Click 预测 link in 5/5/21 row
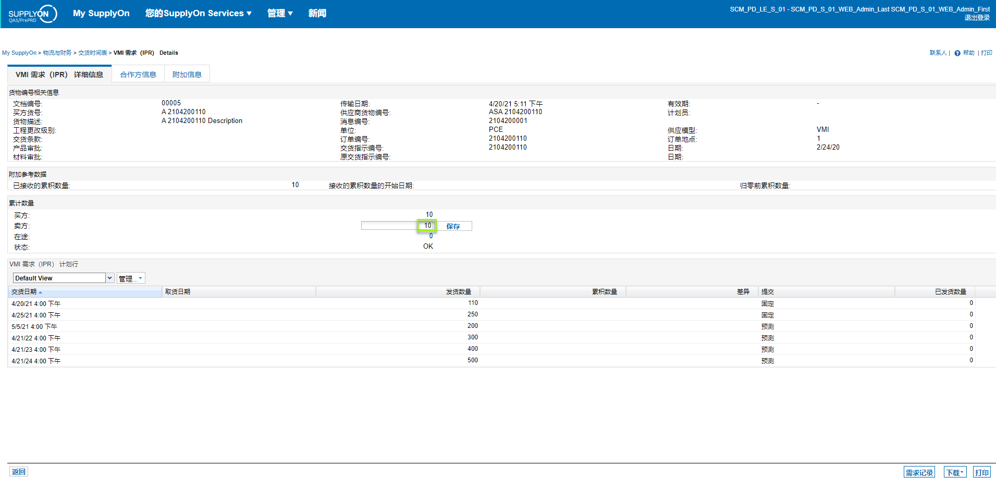The height and width of the screenshot is (478, 996). pyautogui.click(x=767, y=327)
